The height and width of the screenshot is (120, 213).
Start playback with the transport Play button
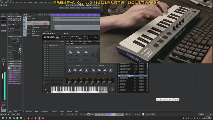click(117, 114)
